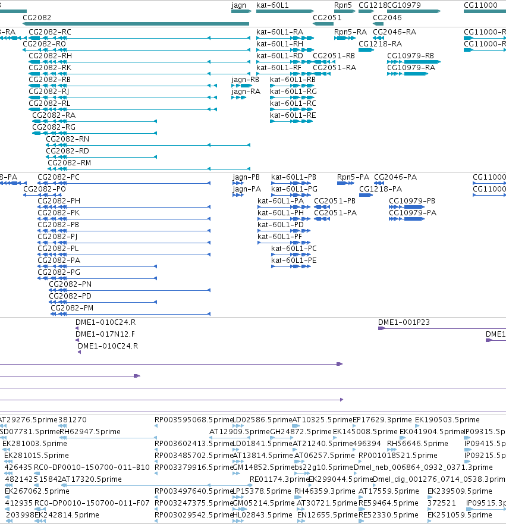Click EST RH62947.5prime

(90, 432)
